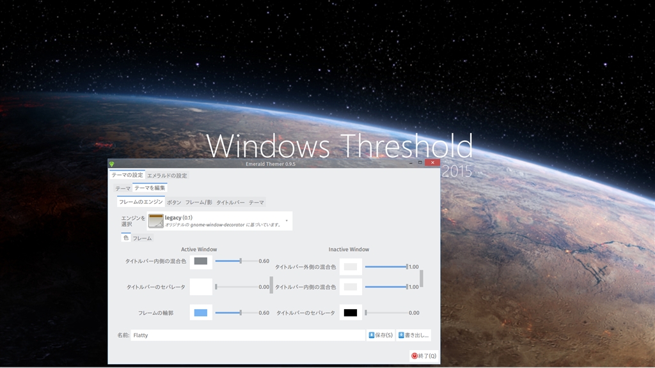Select the フレーム sub-tab next to 色
Image resolution: width=655 pixels, height=368 pixels.
(142, 238)
